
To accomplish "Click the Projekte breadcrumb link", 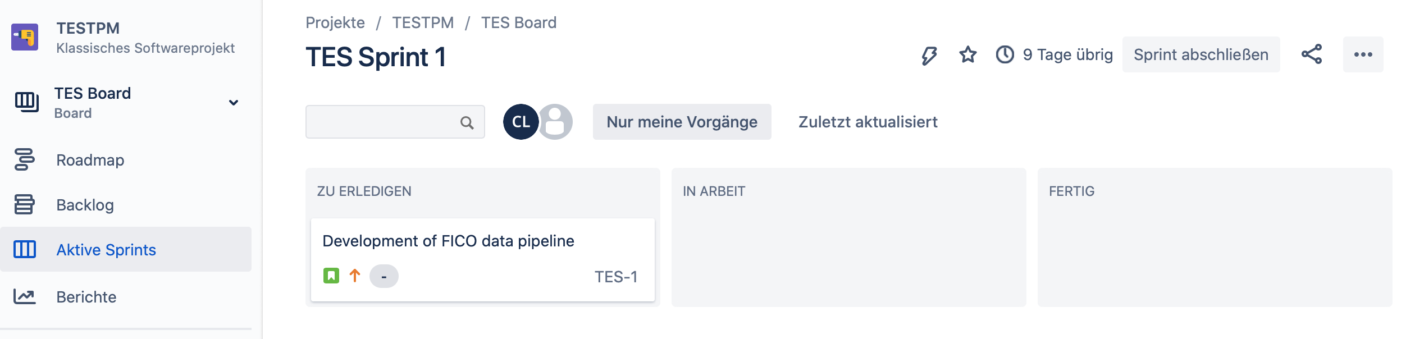I will pos(335,22).
